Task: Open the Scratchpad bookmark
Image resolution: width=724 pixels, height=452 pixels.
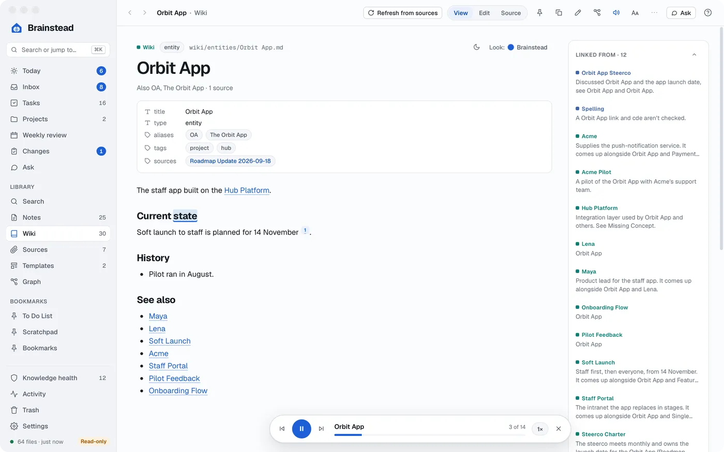Action: coord(58,332)
